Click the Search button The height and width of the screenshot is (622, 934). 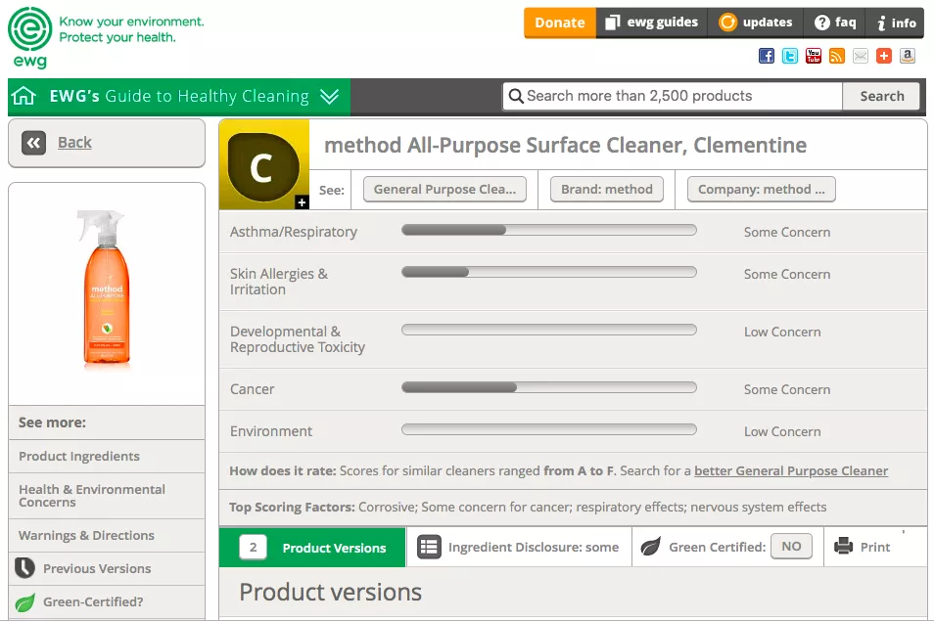(x=881, y=96)
